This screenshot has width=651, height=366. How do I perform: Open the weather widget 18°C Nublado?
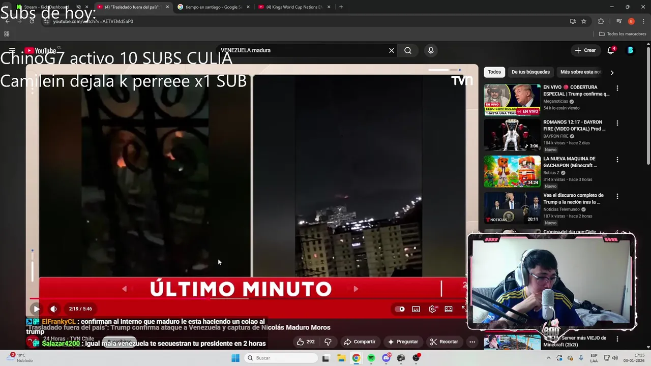(x=19, y=358)
